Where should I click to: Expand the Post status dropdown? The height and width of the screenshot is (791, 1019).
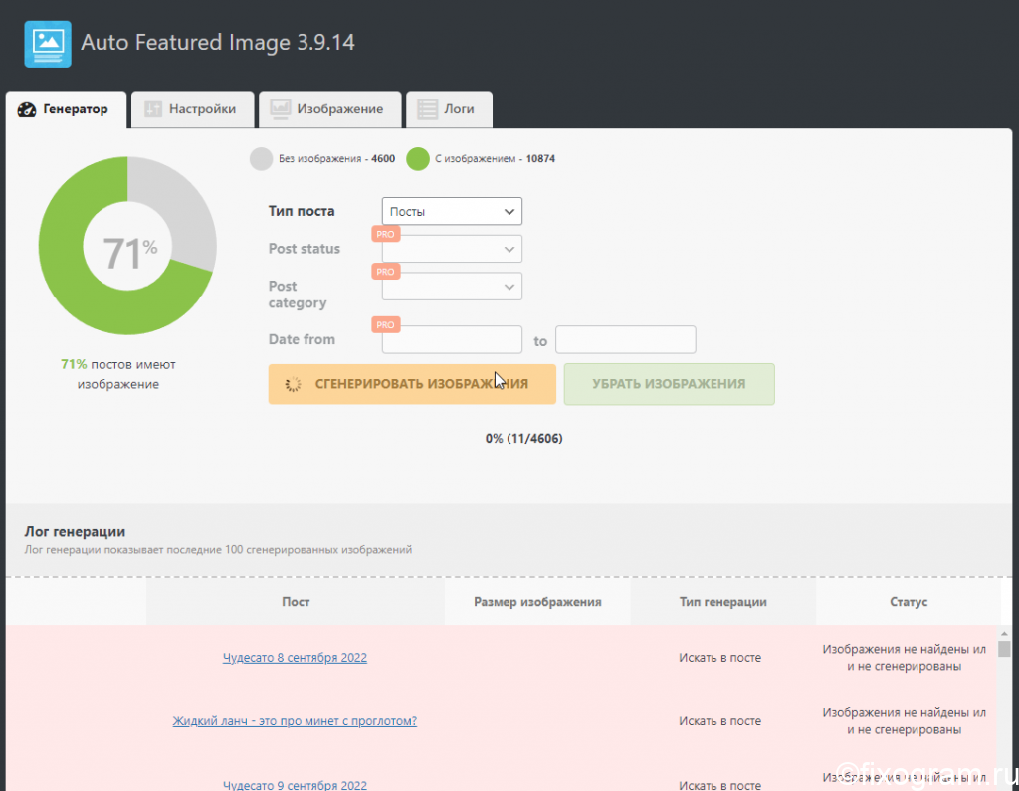[452, 249]
